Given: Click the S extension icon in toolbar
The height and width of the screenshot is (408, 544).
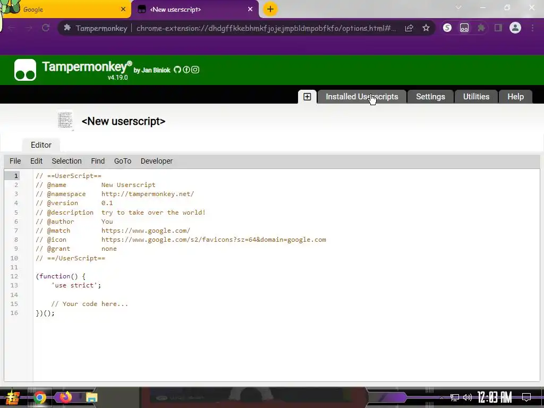Looking at the screenshot, I should [447, 28].
